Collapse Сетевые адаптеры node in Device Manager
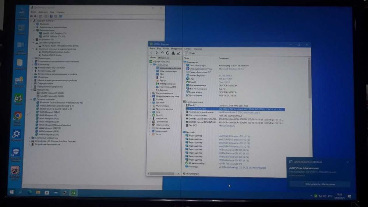The image size is (368, 207). click(x=31, y=99)
